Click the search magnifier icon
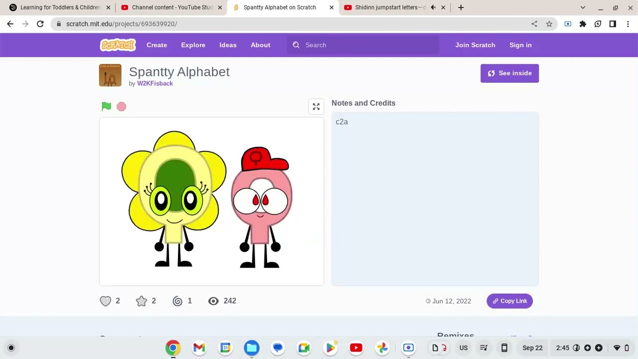This screenshot has height=359, width=638. (296, 45)
